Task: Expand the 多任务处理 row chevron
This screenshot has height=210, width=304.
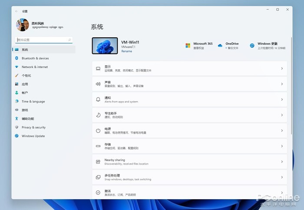Action: click(282, 177)
